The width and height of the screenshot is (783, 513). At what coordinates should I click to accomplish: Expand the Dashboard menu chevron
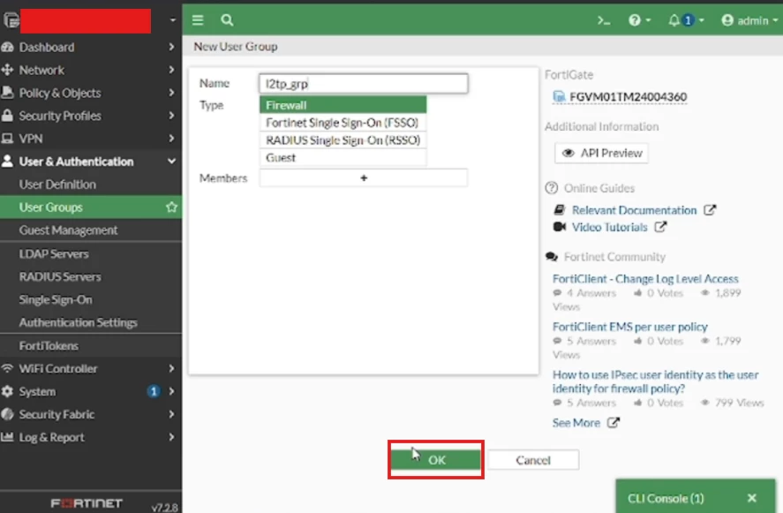click(x=171, y=47)
